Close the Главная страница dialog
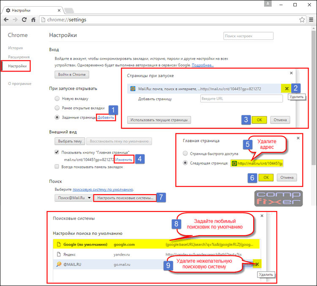Viewport: 317px width, 286px height. pos(298,138)
